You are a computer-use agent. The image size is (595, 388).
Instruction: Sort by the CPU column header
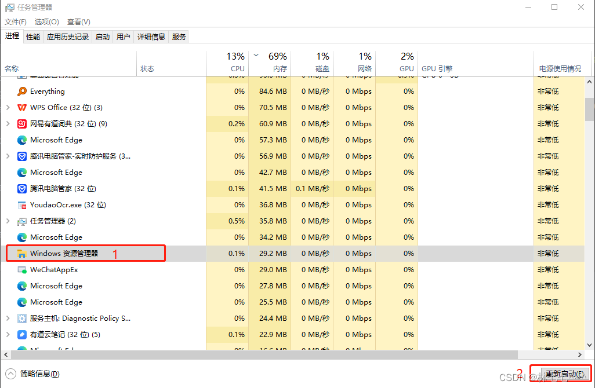click(x=227, y=64)
